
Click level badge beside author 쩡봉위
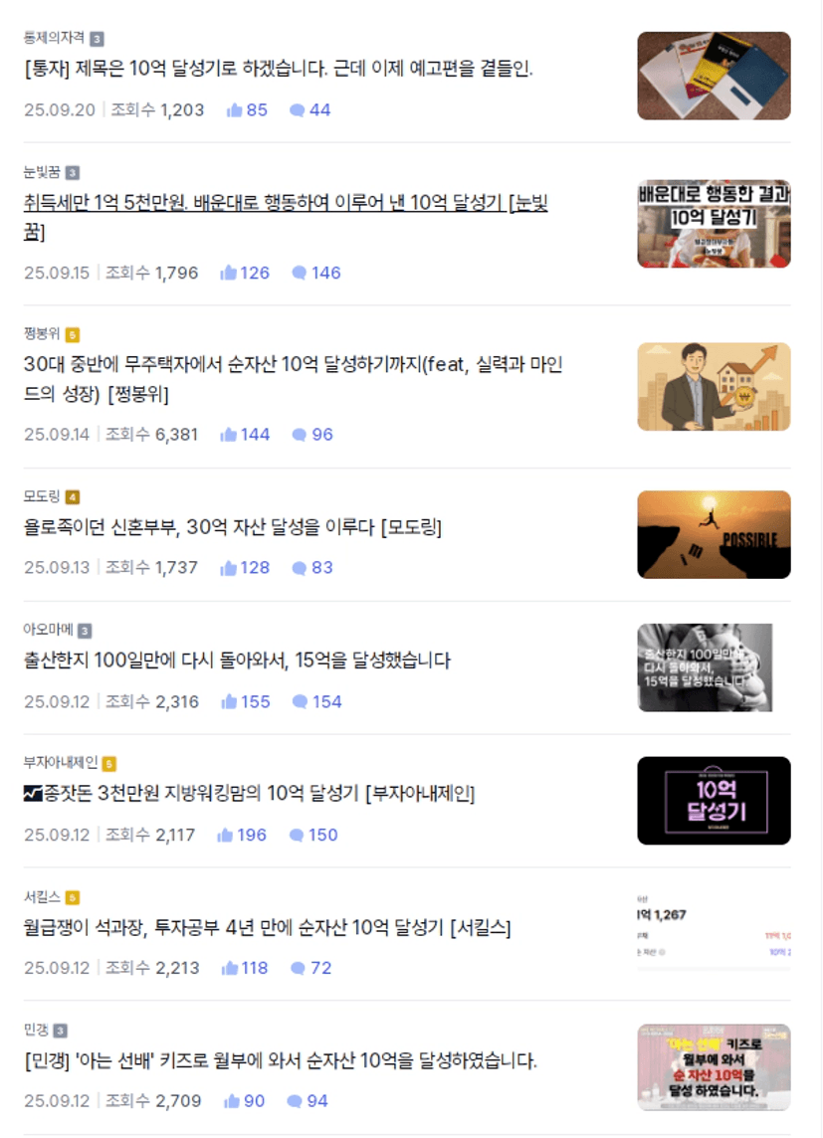coord(73,334)
